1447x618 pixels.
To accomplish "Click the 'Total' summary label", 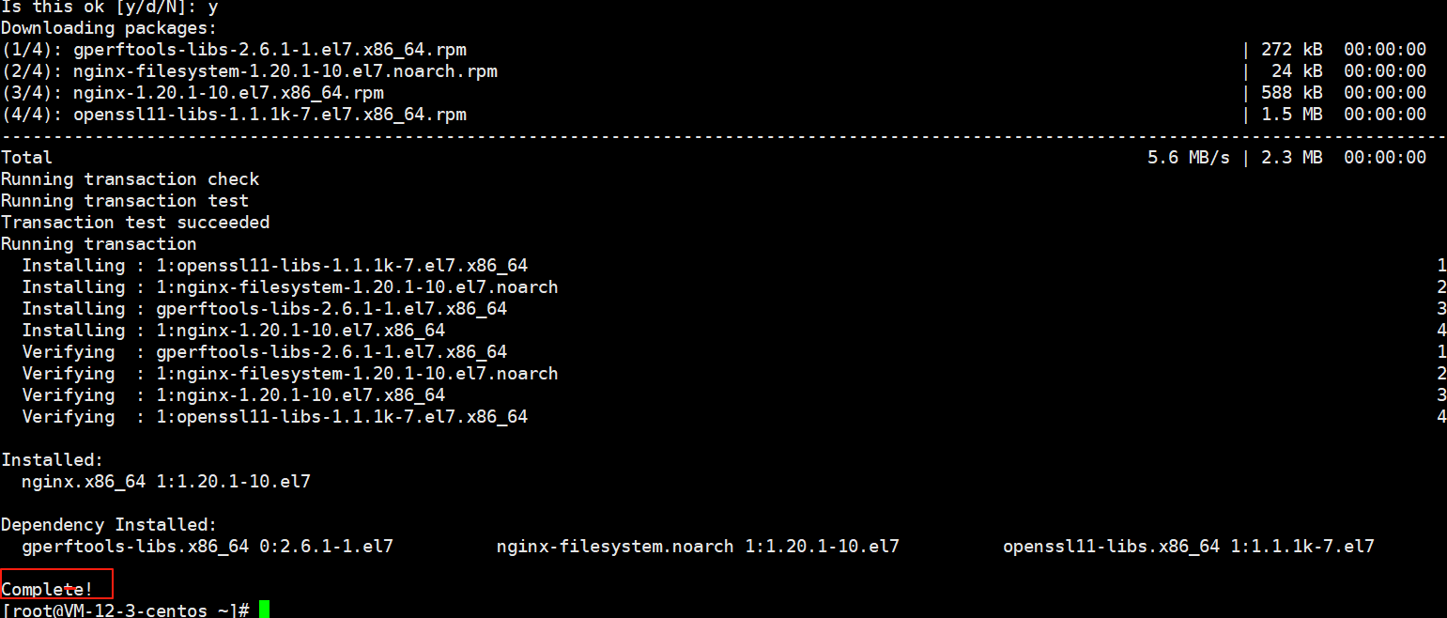I will pyautogui.click(x=27, y=158).
